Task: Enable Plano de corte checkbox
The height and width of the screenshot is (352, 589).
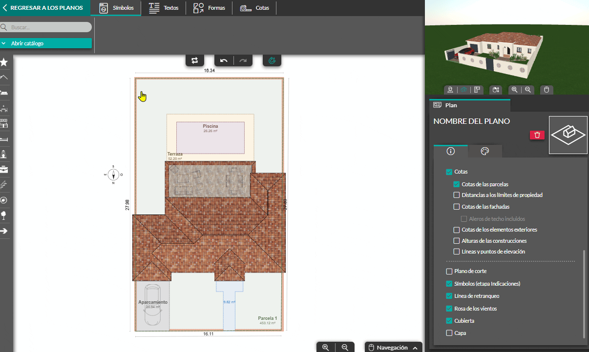Action: tap(449, 271)
